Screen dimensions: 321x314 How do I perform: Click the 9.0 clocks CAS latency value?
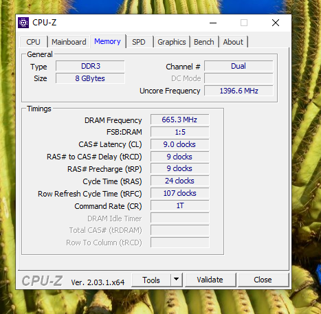[180, 144]
